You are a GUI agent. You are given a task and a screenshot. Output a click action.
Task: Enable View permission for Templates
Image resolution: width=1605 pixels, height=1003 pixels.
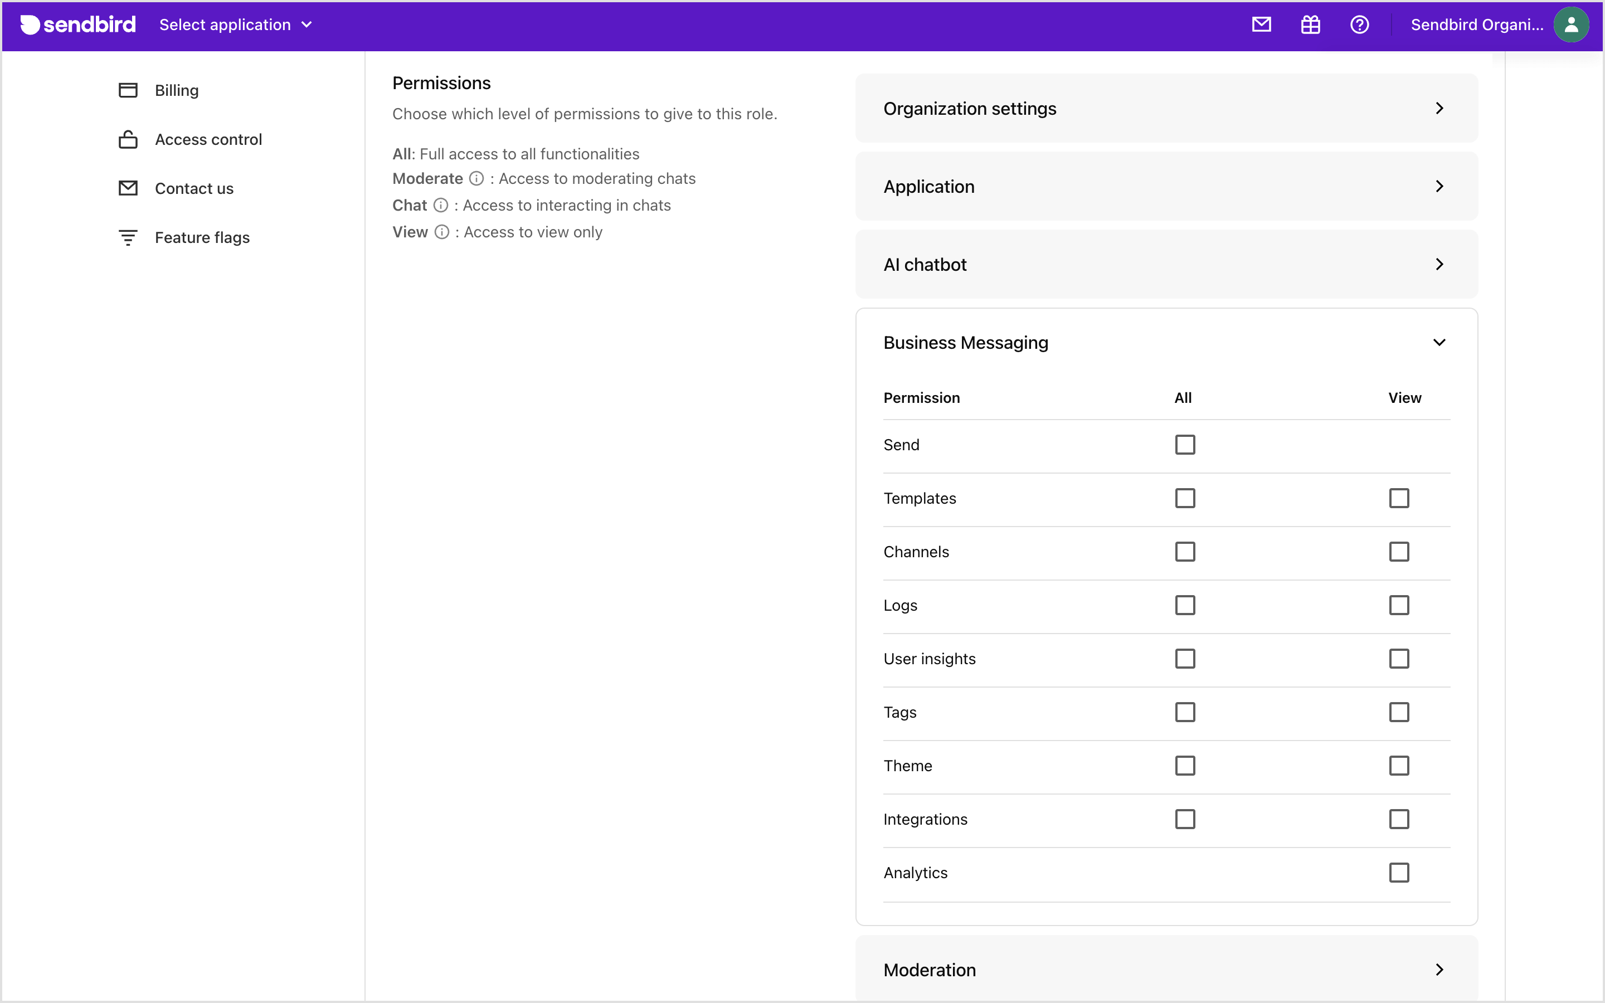(x=1399, y=498)
